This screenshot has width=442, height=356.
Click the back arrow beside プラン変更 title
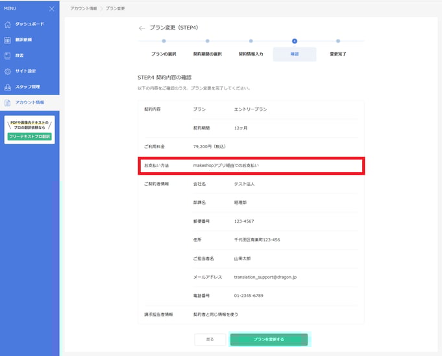(141, 28)
